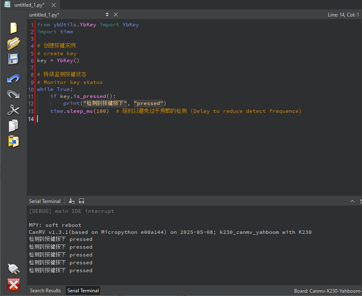Cut selection with the scissors icon
362x296 pixels.
point(14,110)
